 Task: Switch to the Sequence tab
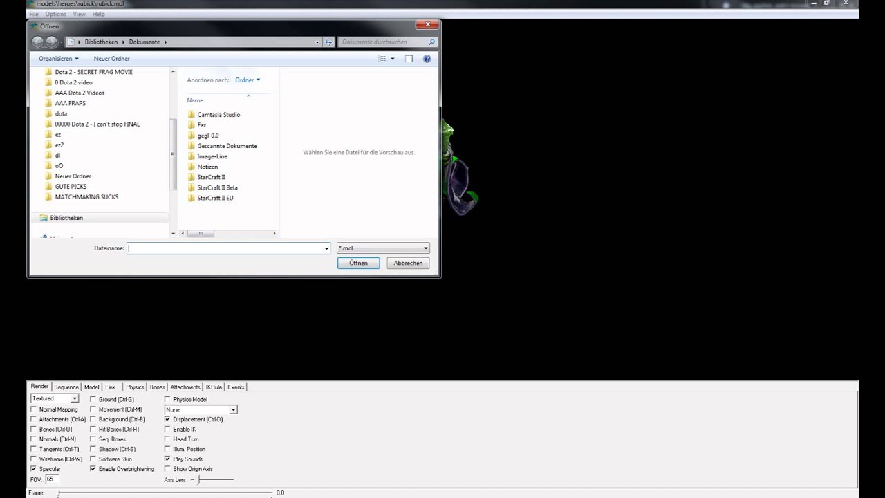pos(66,387)
